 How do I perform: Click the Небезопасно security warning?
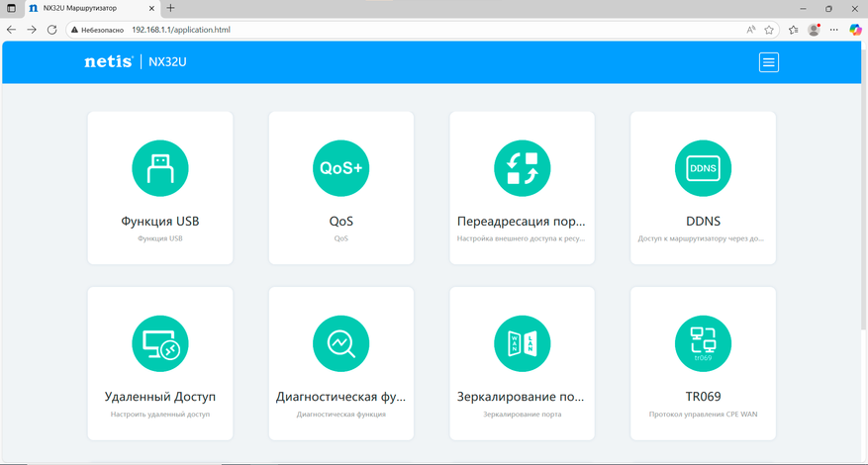click(97, 30)
